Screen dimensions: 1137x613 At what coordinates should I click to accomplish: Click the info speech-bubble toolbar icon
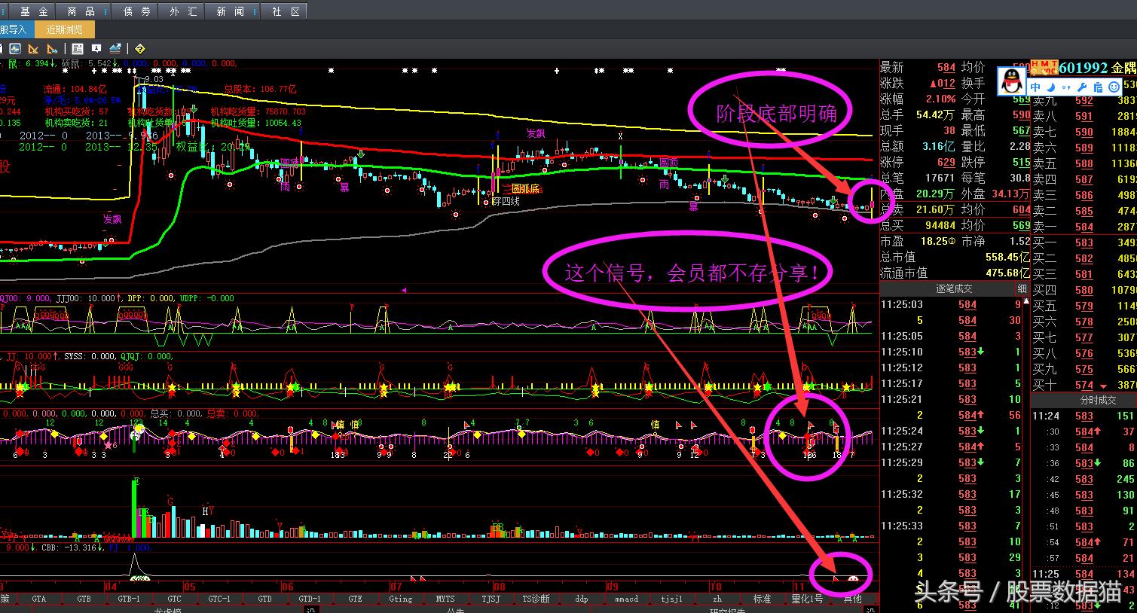[x=96, y=49]
